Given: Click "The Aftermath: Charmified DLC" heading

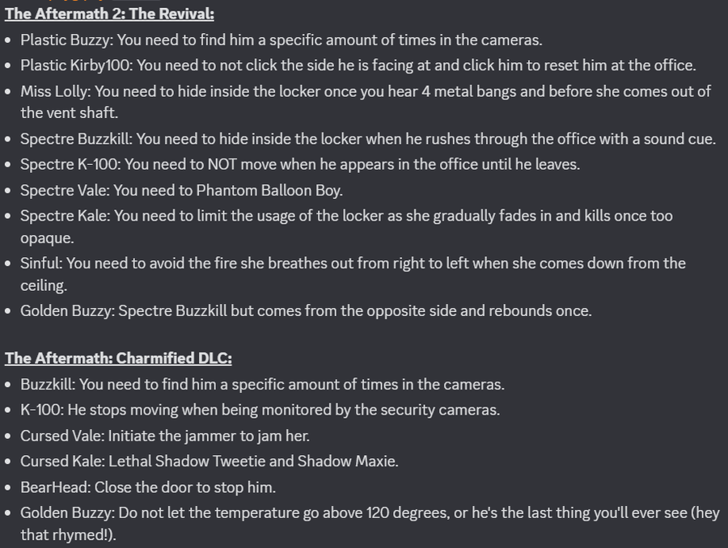Looking at the screenshot, I should pyautogui.click(x=118, y=359).
